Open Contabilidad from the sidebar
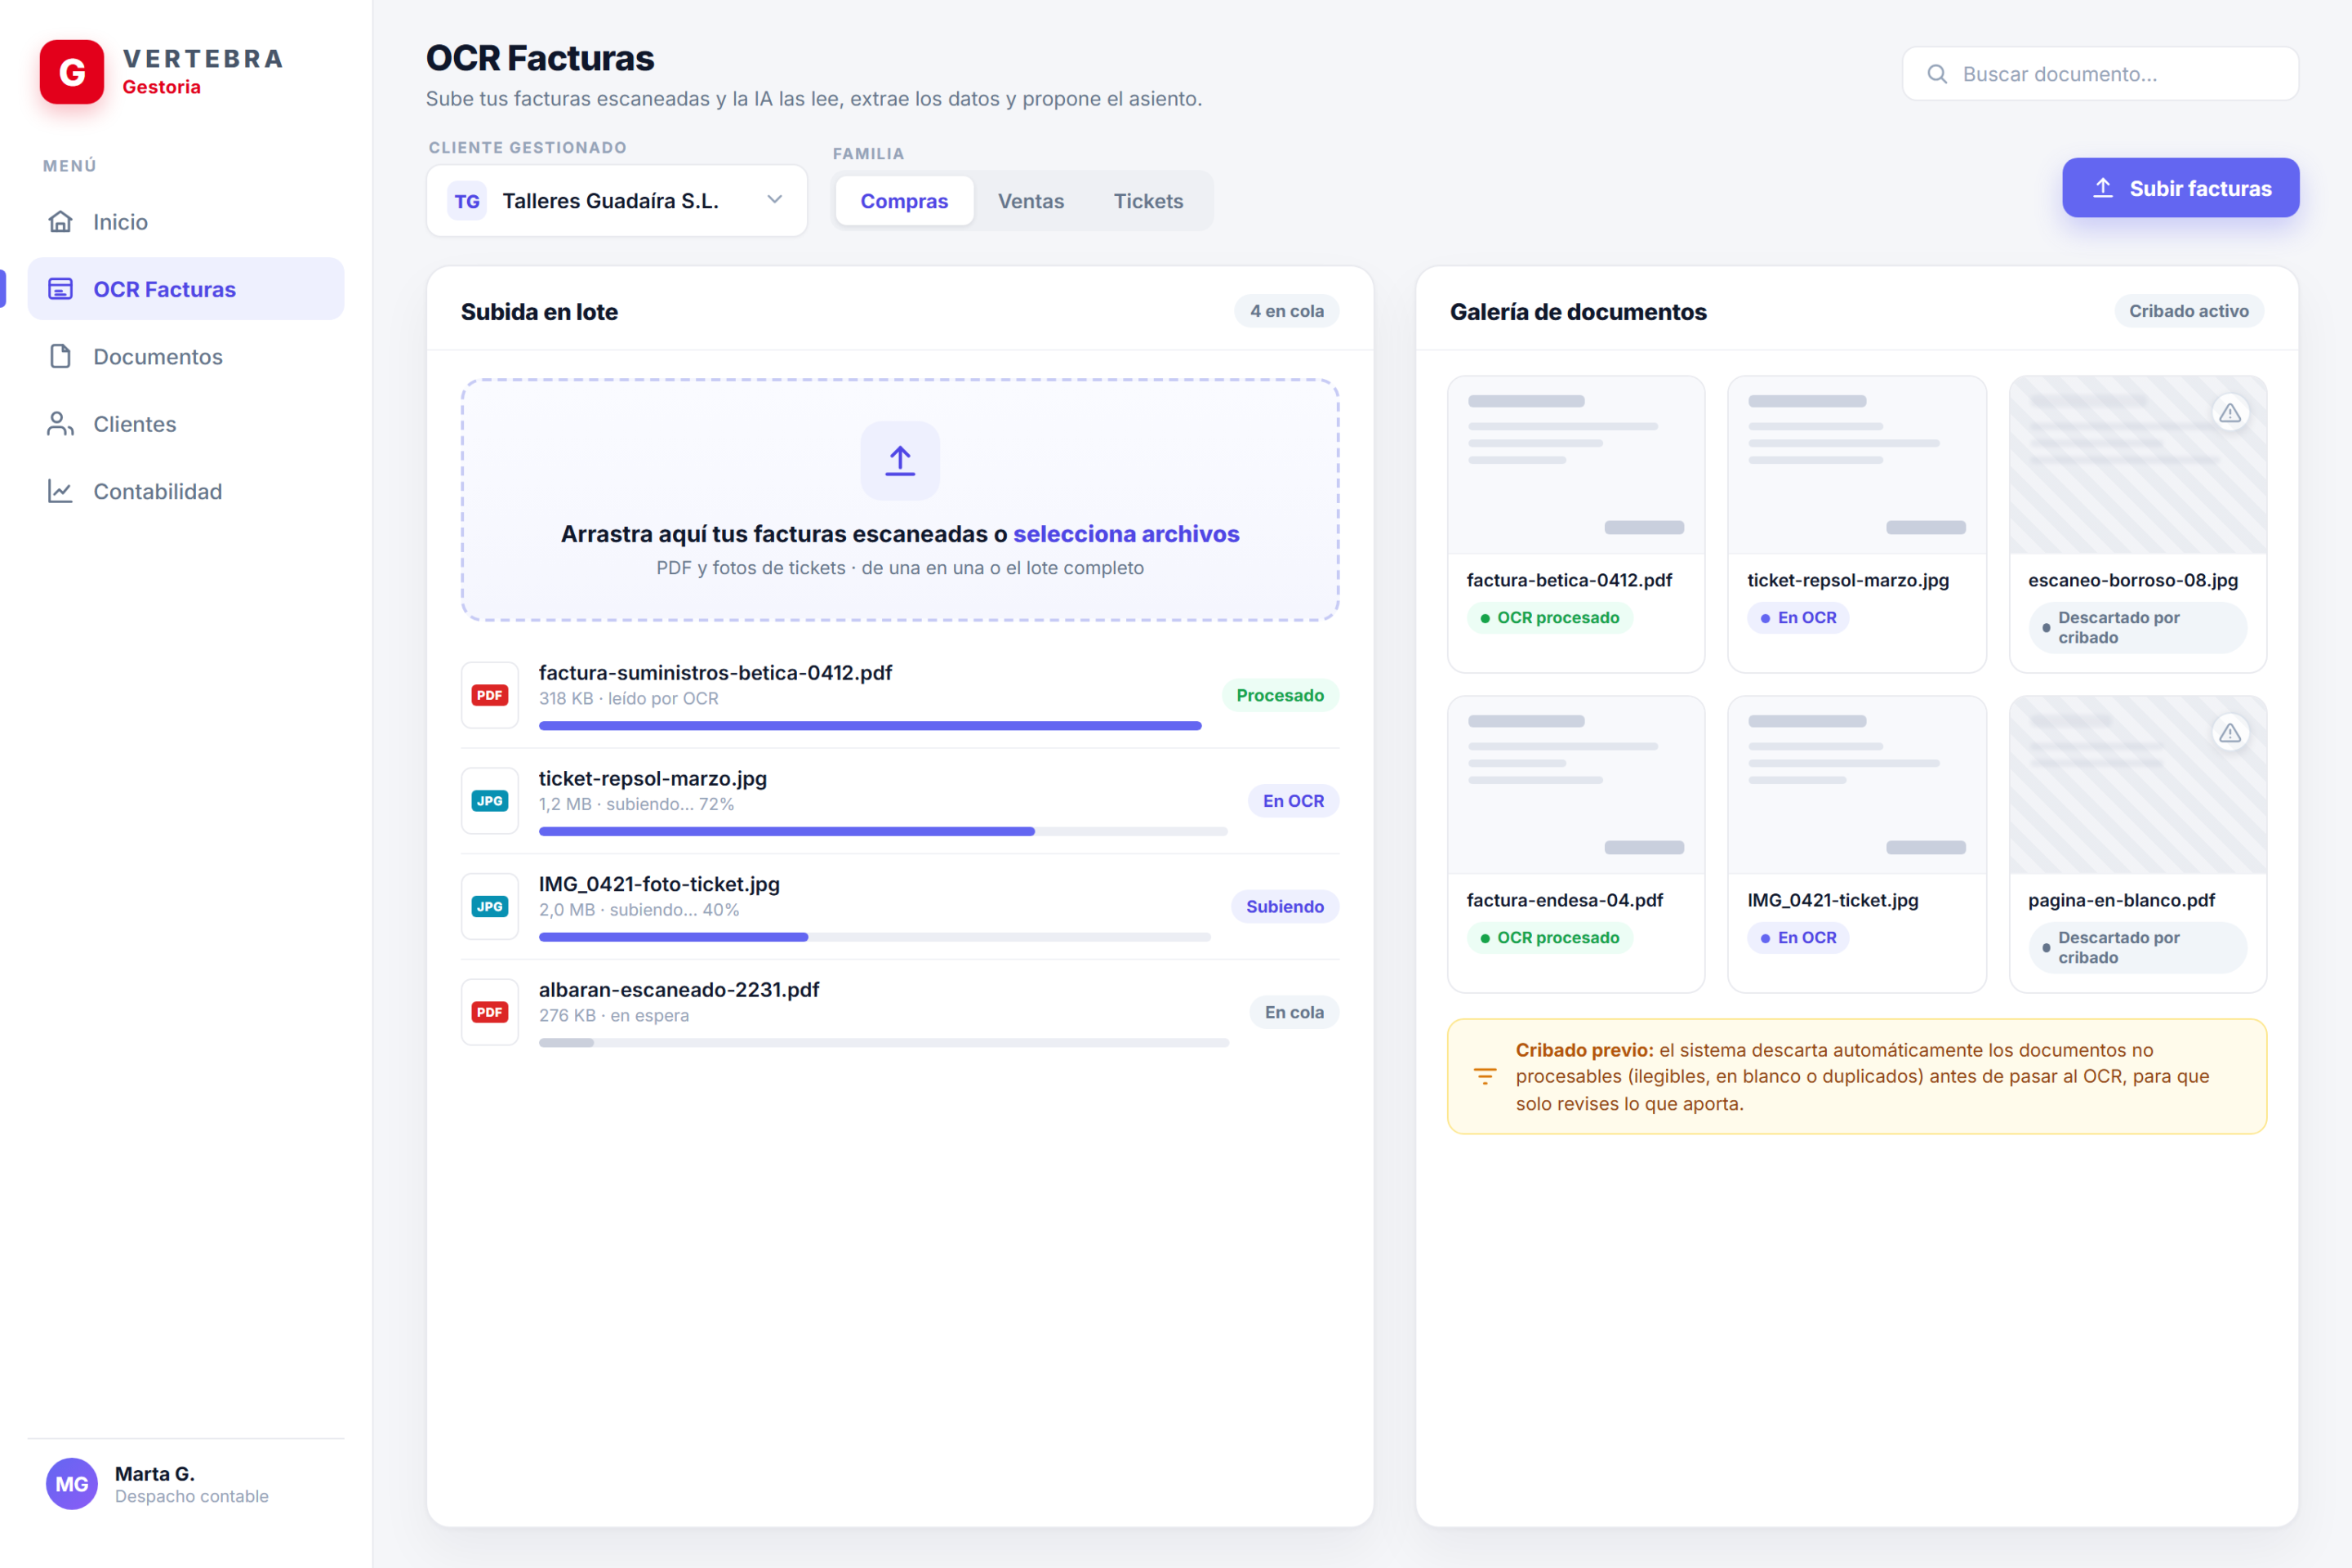 pos(186,491)
